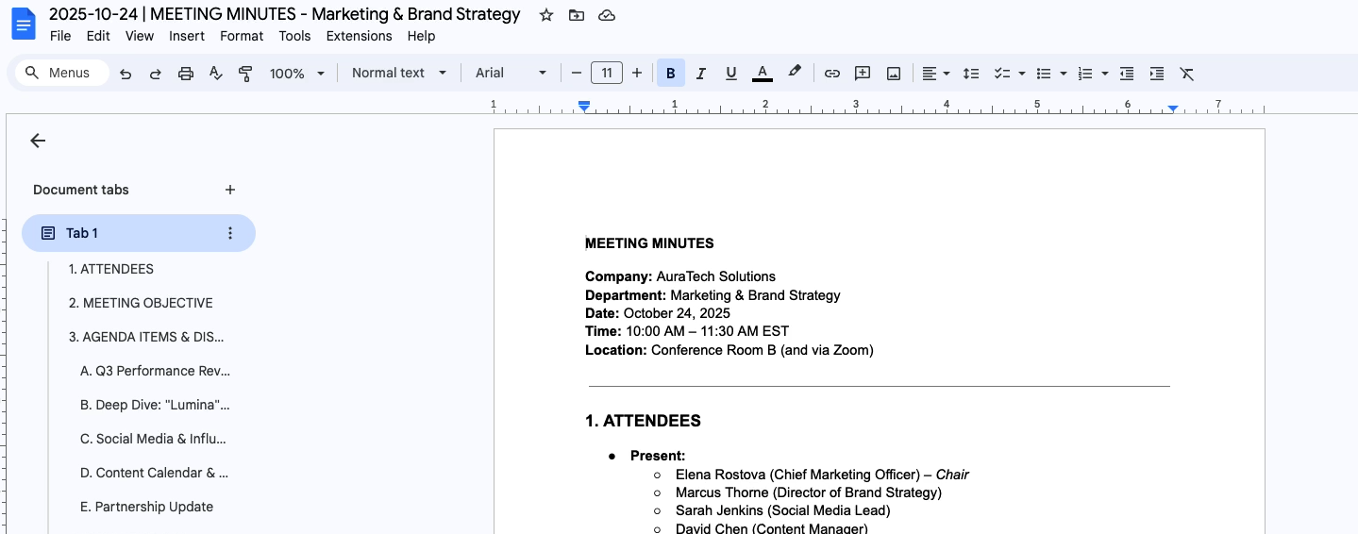
Task: Add a comment
Action: point(862,73)
